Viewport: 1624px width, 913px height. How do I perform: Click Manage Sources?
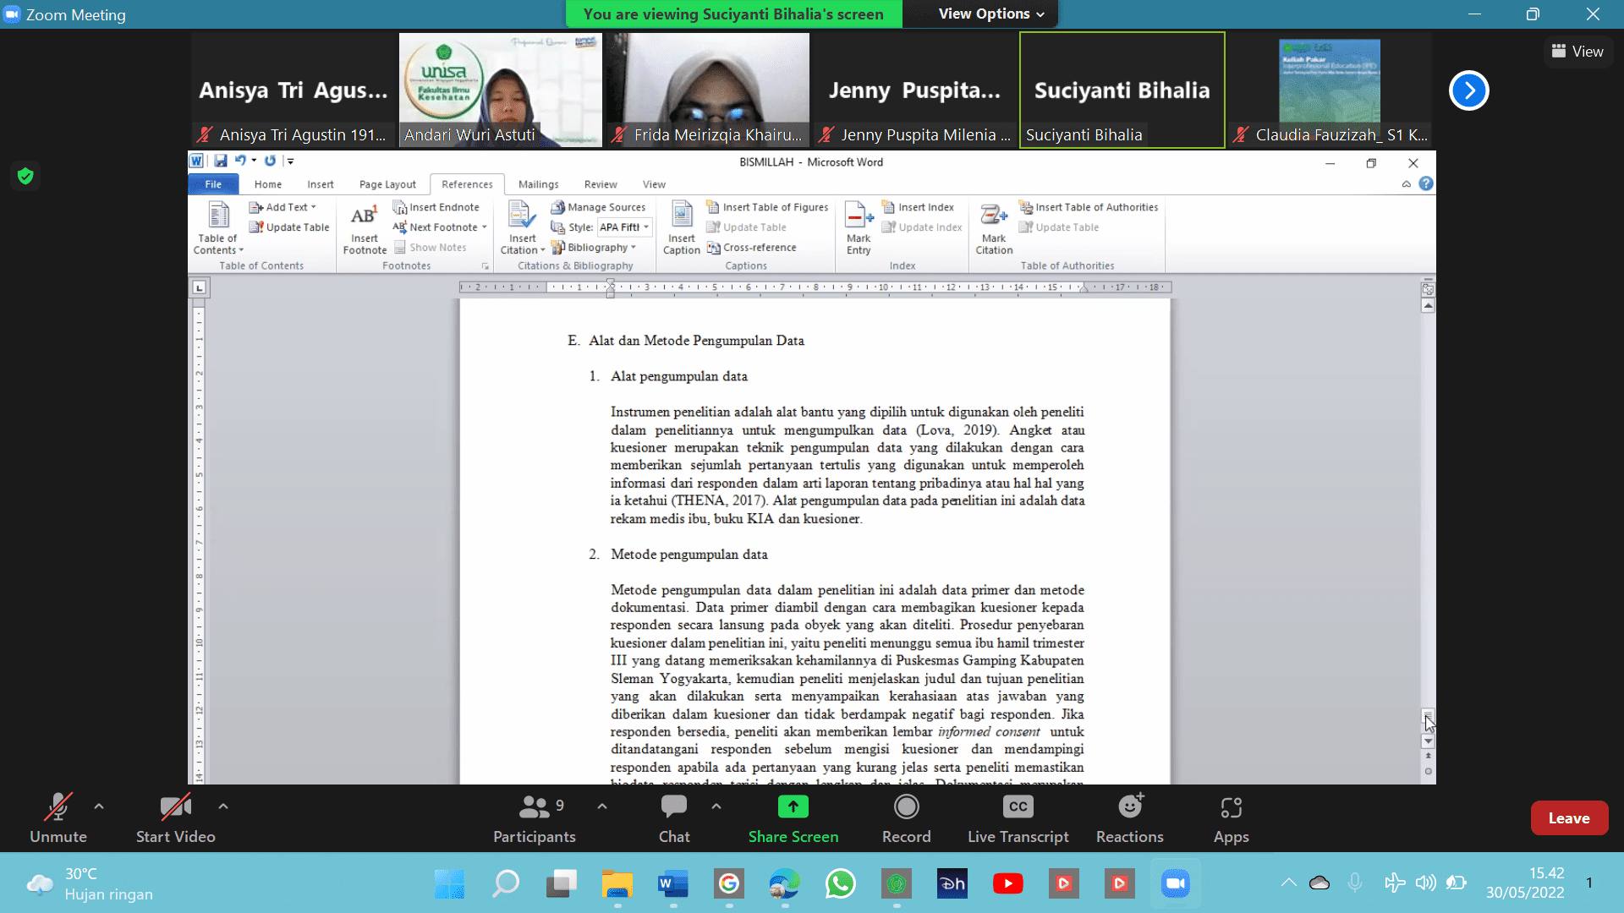(598, 207)
